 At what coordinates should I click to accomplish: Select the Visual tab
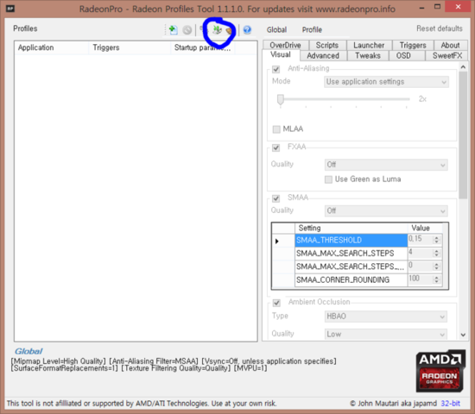(281, 55)
